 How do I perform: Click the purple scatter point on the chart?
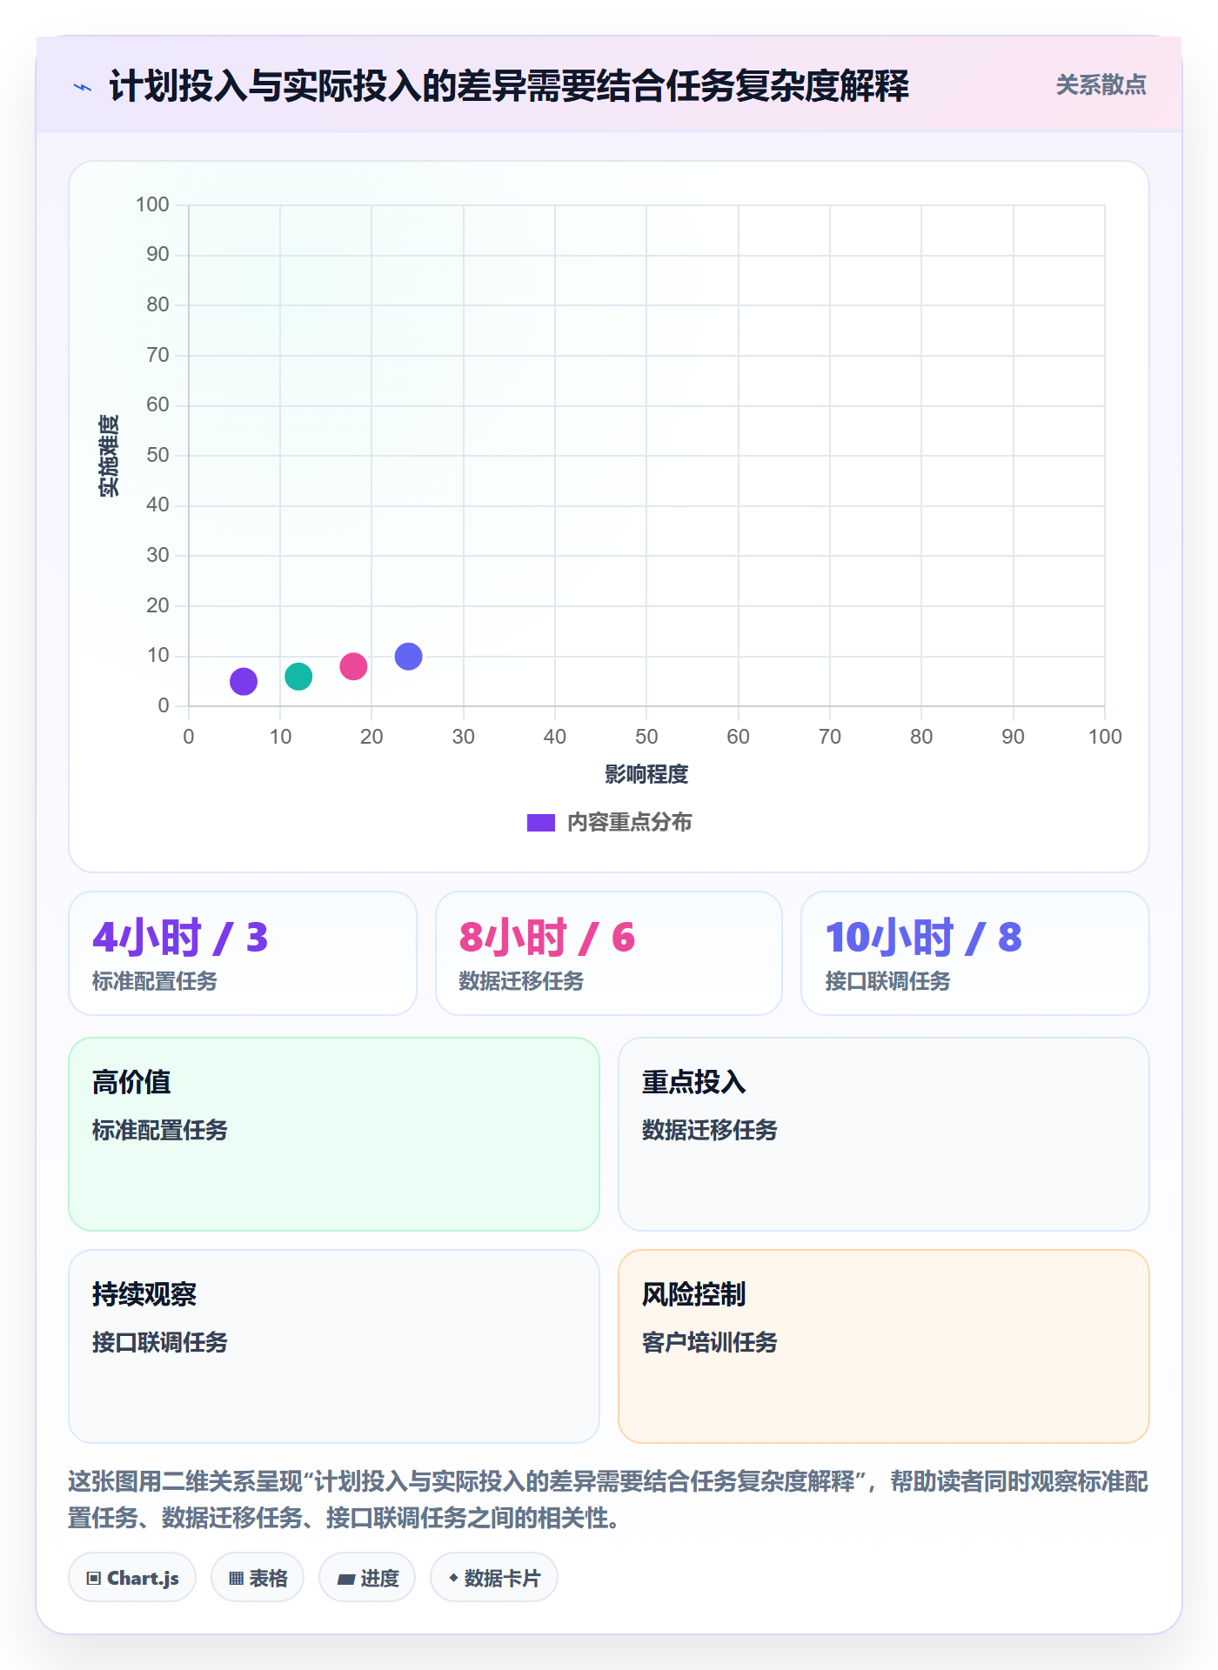(244, 681)
